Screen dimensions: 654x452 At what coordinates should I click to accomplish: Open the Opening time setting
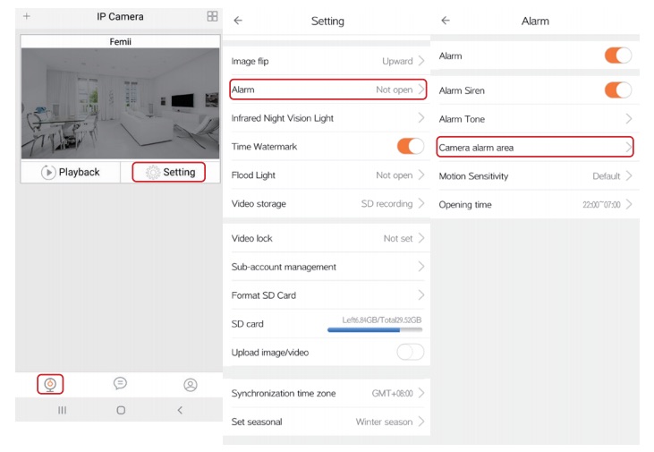coord(535,204)
